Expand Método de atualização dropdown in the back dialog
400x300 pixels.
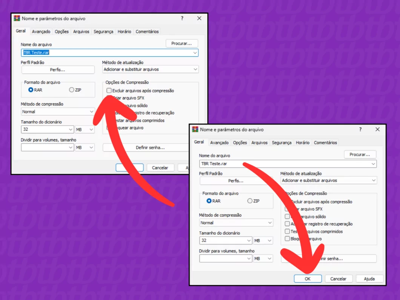pos(195,69)
